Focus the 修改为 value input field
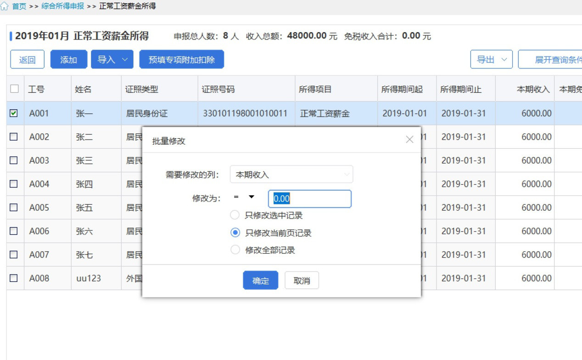 310,199
